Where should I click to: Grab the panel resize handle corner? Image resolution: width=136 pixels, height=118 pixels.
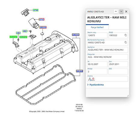(x=128, y=96)
